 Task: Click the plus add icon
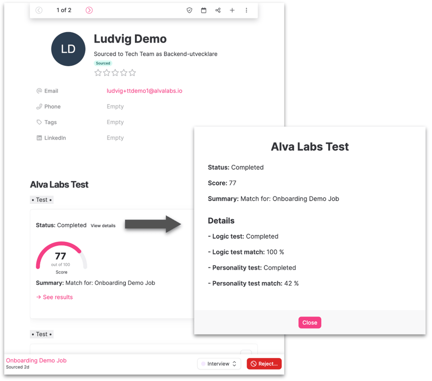coord(232,10)
